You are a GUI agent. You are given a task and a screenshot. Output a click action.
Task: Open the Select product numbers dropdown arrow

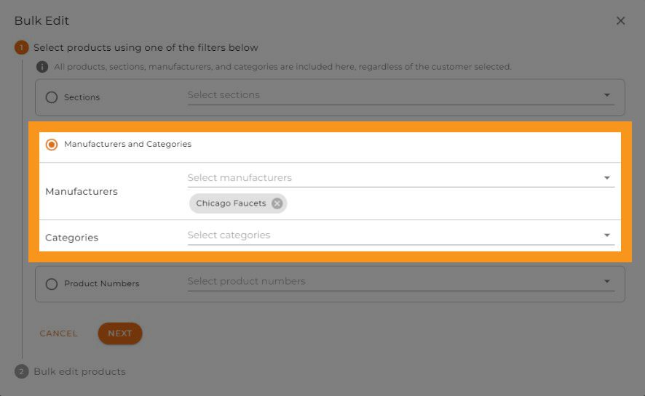click(606, 282)
